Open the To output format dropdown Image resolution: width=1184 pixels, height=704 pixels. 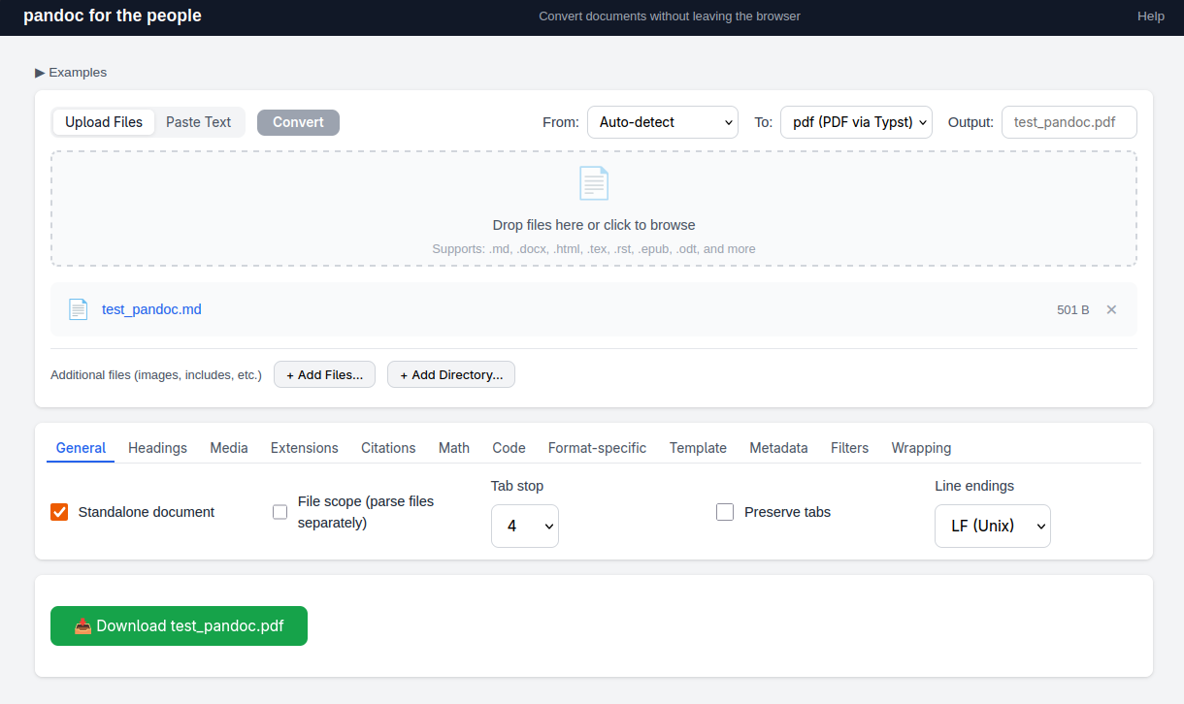click(856, 122)
